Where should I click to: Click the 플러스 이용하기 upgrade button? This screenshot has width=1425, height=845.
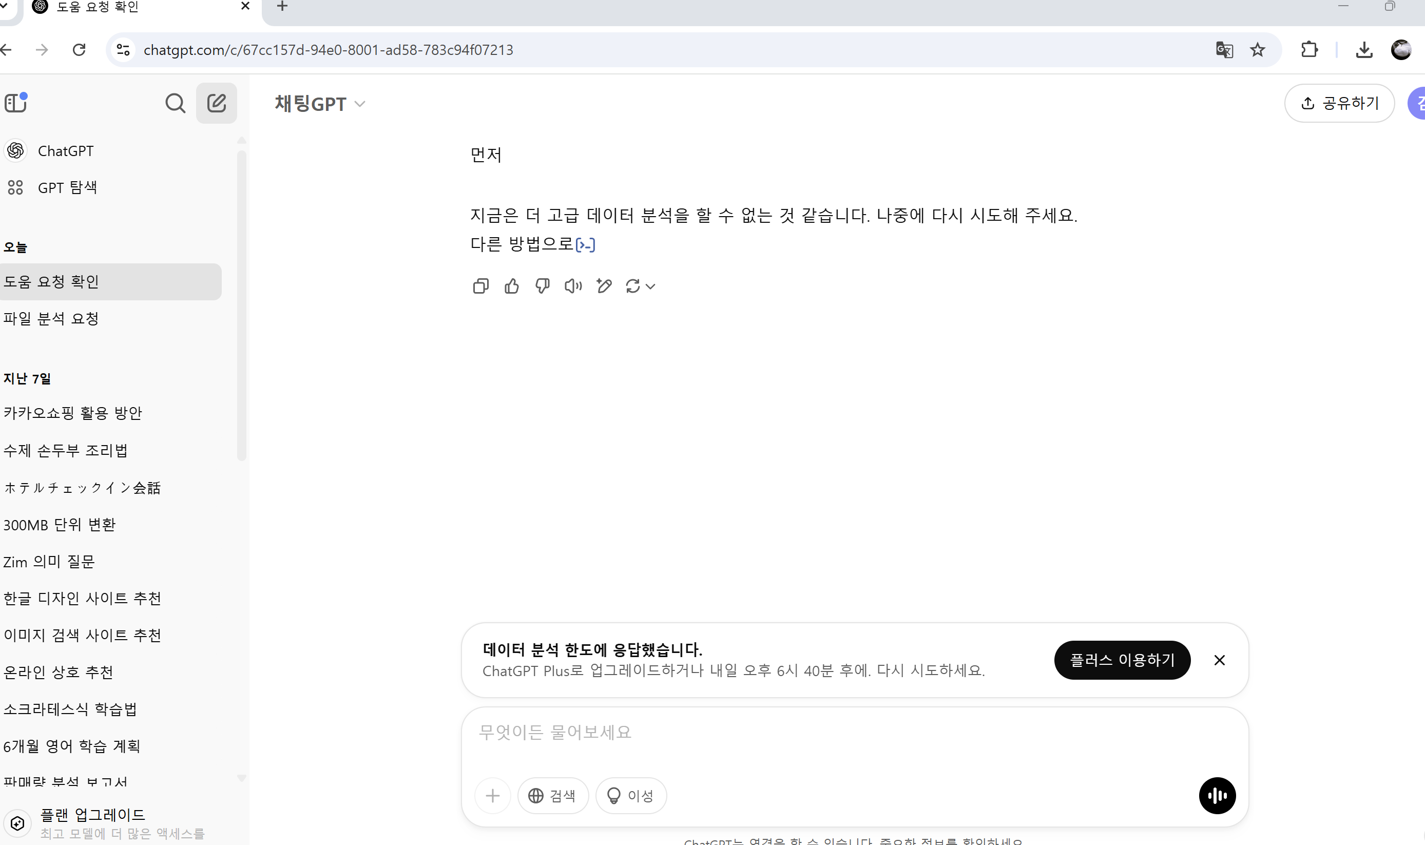pos(1122,660)
